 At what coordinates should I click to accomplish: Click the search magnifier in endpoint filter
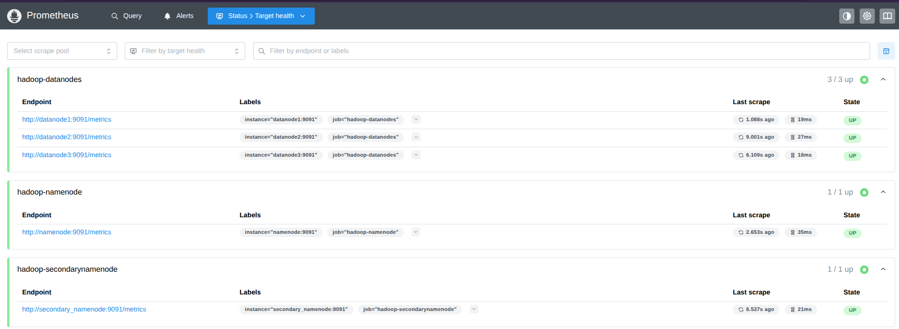point(262,51)
